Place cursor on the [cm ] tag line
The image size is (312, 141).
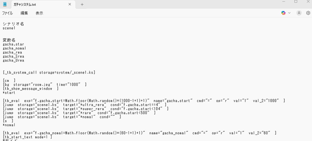click(x=9, y=80)
